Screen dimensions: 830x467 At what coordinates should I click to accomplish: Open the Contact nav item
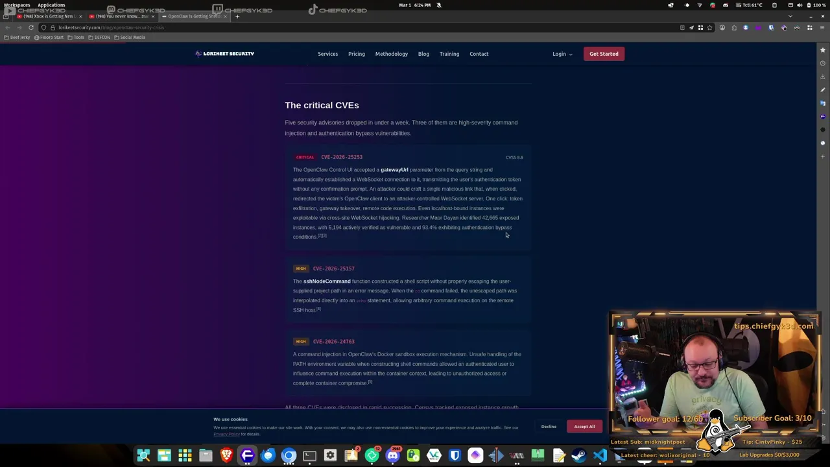(x=479, y=54)
